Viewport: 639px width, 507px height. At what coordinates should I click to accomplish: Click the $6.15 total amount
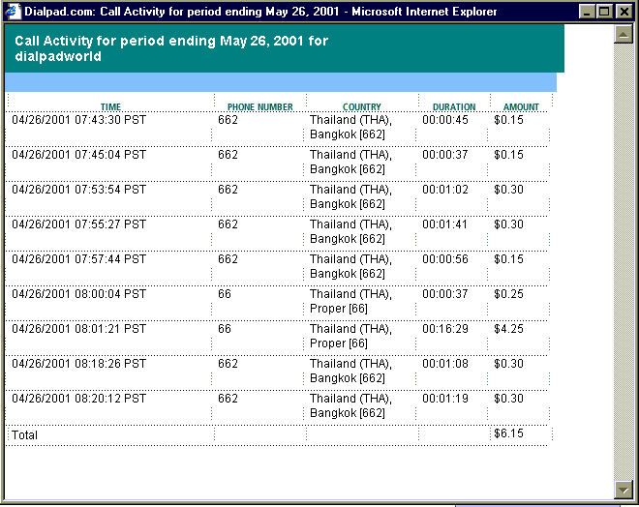[508, 433]
